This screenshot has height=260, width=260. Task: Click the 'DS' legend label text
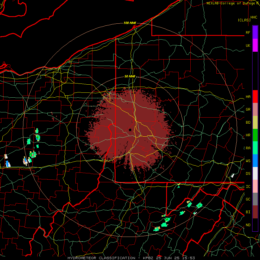point(248,174)
